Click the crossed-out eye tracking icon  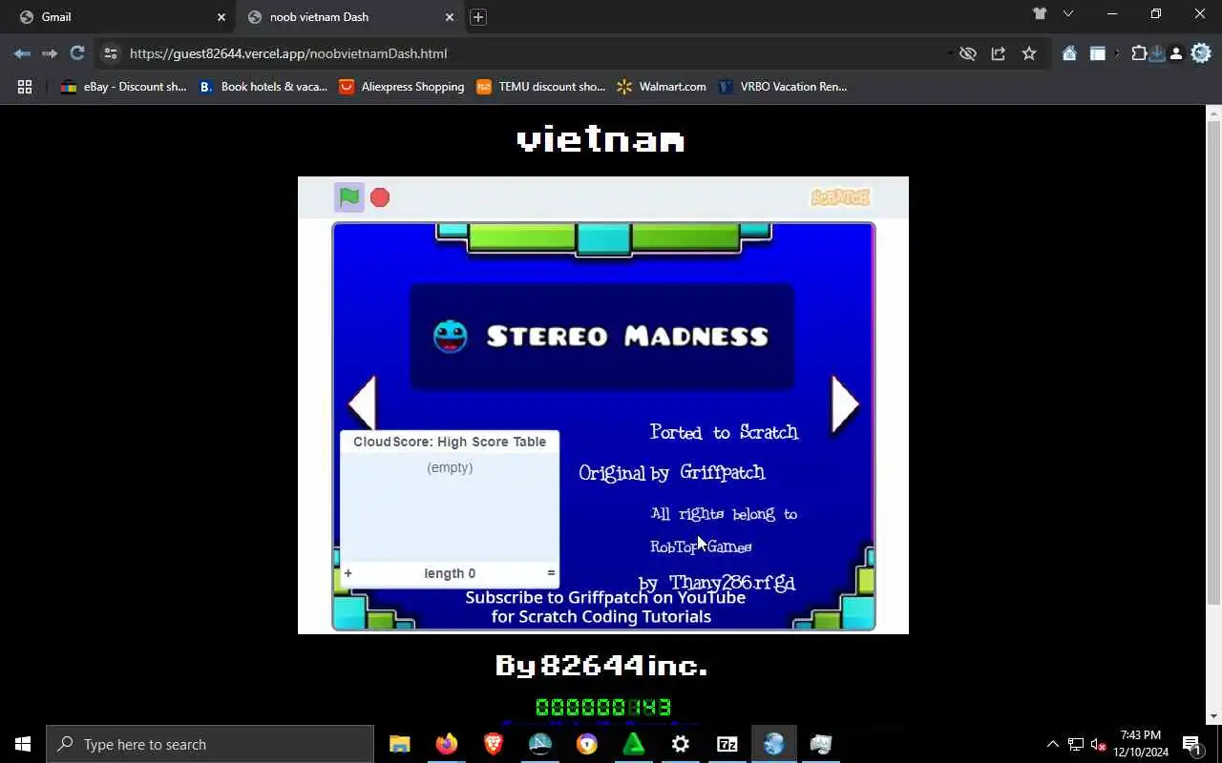coord(968,53)
